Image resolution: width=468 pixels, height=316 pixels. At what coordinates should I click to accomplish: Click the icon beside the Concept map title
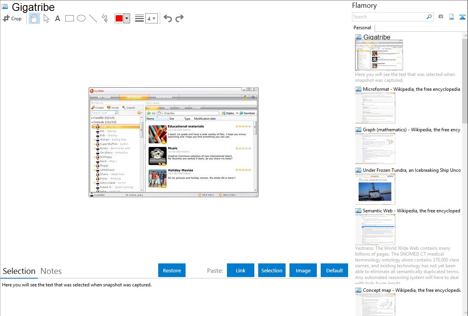(358, 290)
